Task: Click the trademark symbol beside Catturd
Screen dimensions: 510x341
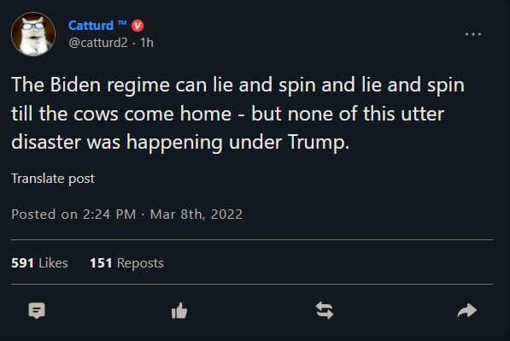Action: (x=122, y=23)
